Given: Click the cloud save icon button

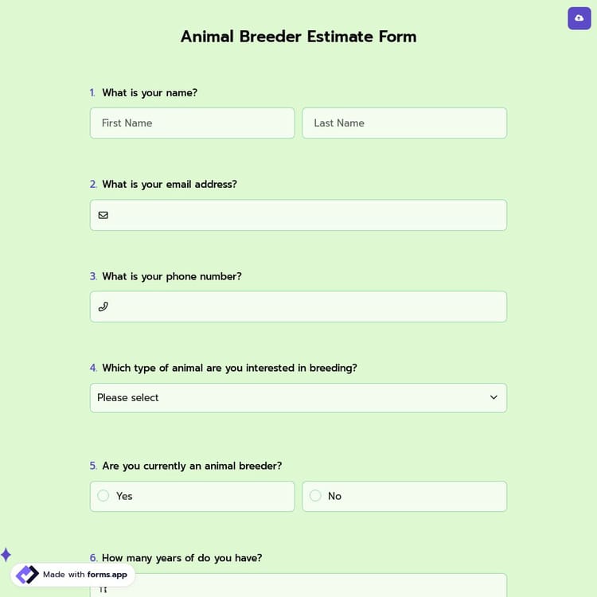Looking at the screenshot, I should tap(579, 18).
